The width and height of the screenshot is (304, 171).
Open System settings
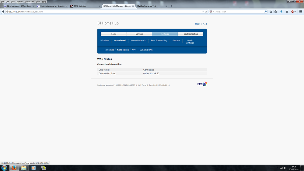coord(176,40)
